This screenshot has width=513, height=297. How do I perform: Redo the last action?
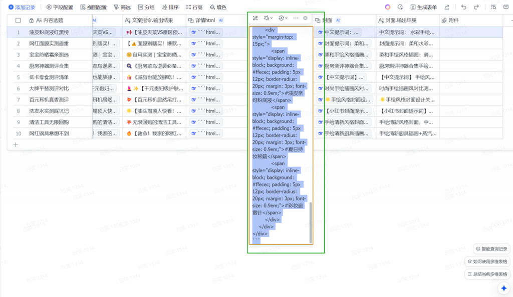pyautogui.click(x=476, y=7)
